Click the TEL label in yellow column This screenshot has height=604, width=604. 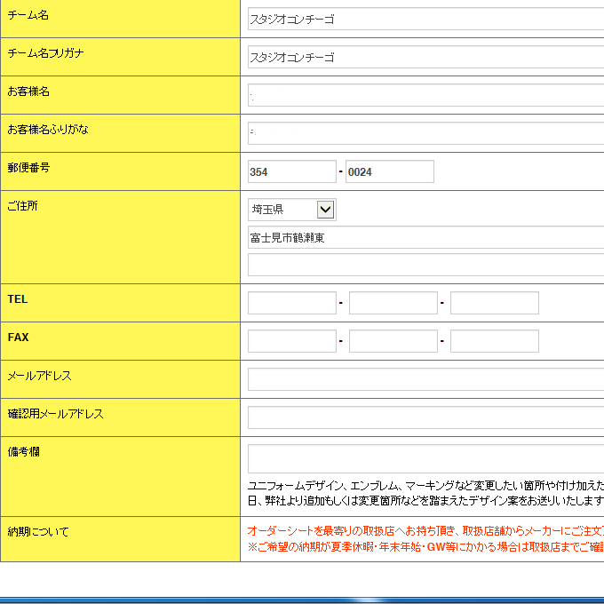[x=18, y=299]
